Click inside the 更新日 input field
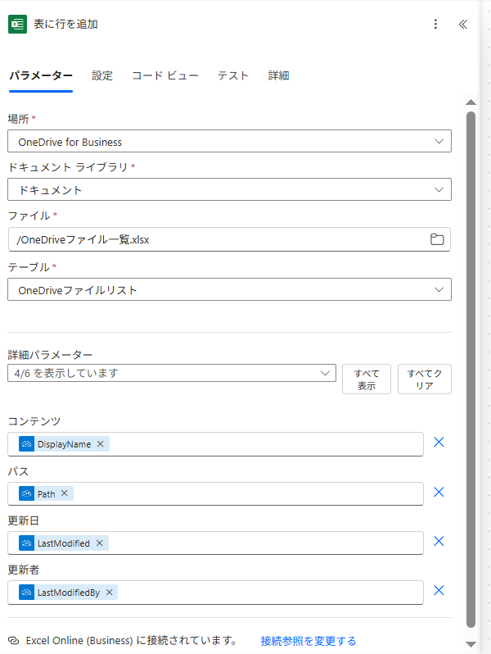Screen dimensions: 491x654 point(215,543)
